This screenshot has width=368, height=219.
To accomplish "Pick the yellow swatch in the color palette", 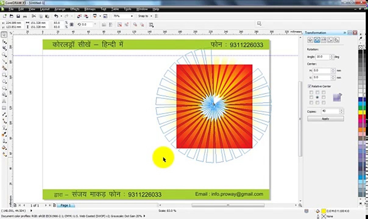I will (361, 112).
